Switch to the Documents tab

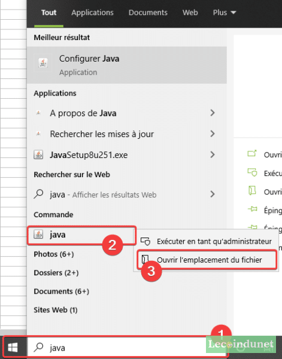tap(148, 13)
